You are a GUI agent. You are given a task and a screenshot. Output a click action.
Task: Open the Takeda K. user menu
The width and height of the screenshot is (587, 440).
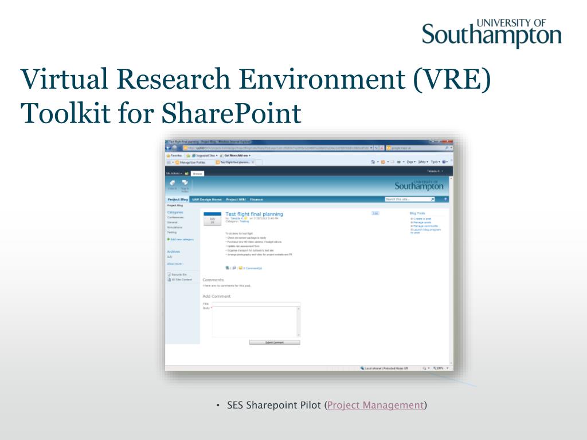[x=435, y=171]
